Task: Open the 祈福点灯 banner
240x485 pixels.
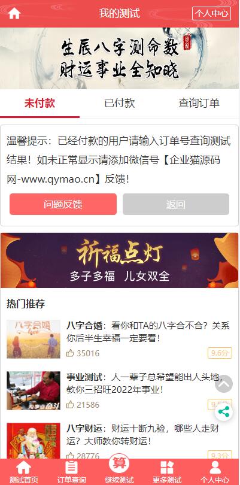Action: tap(119, 260)
